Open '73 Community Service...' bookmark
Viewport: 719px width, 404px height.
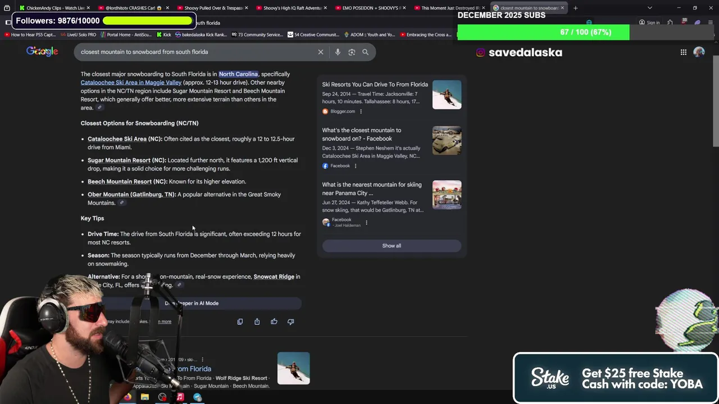pyautogui.click(x=256, y=35)
